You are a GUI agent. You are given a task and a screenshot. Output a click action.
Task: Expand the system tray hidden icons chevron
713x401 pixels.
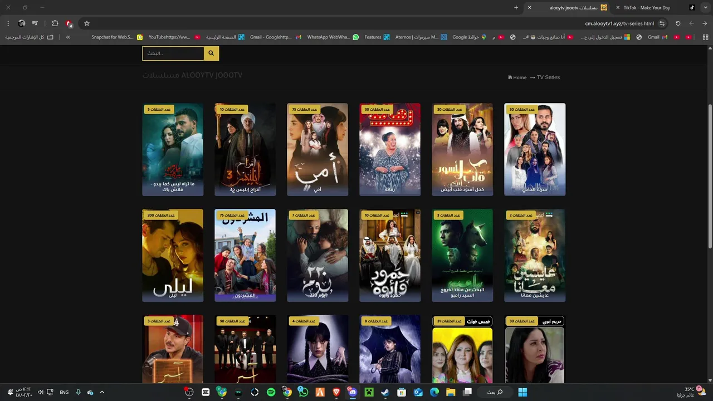point(102,392)
